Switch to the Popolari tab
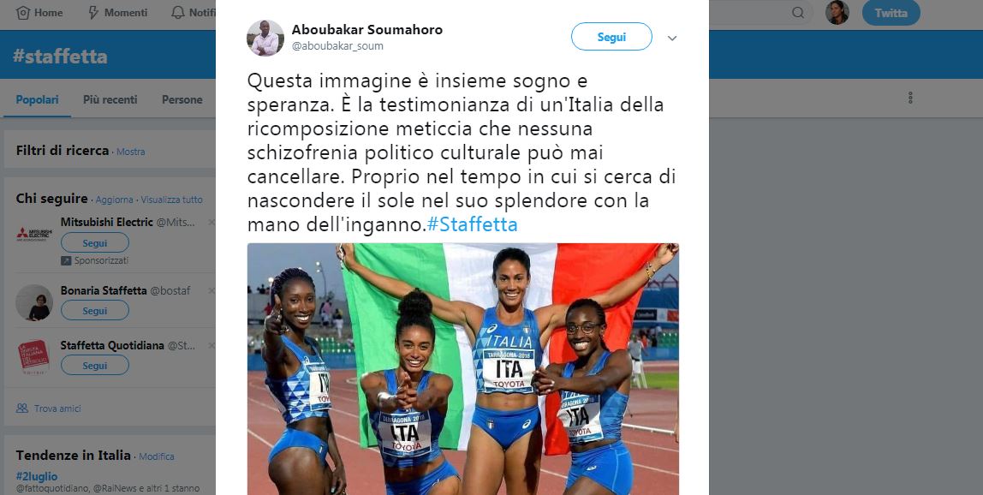The width and height of the screenshot is (983, 495). coord(37,99)
